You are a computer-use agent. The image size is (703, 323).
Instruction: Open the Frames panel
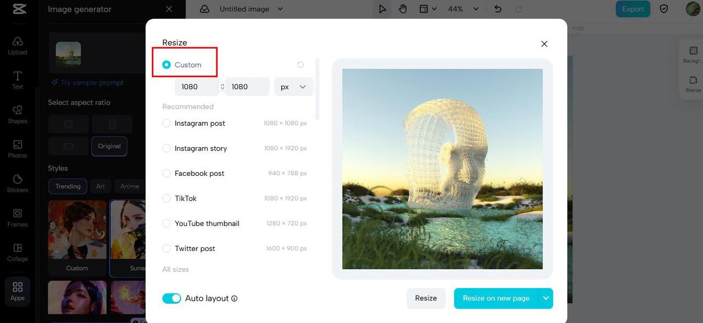tap(18, 218)
